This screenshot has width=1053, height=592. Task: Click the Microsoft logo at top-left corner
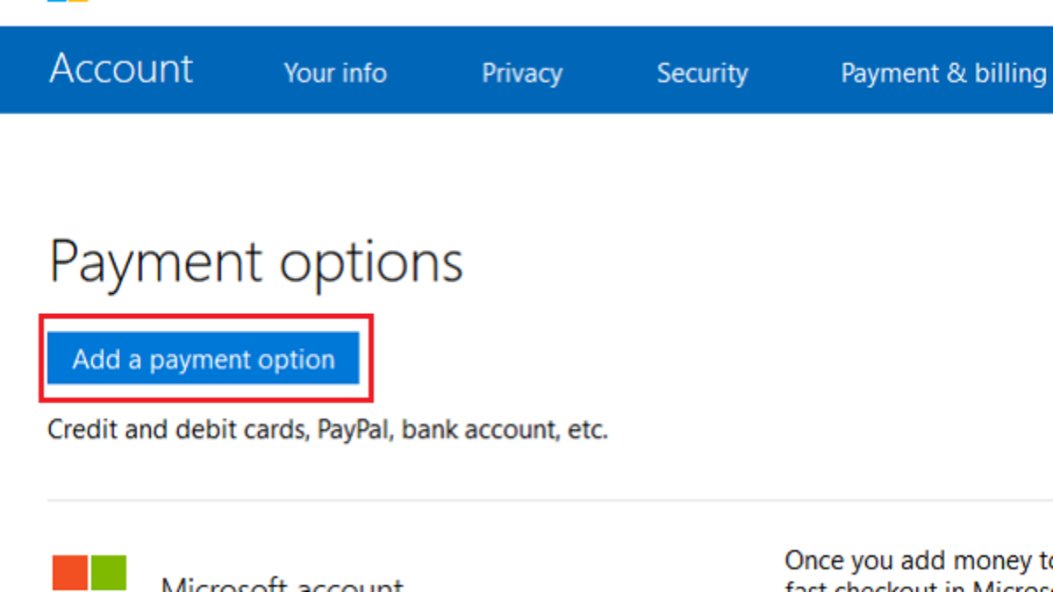[x=68, y=1]
